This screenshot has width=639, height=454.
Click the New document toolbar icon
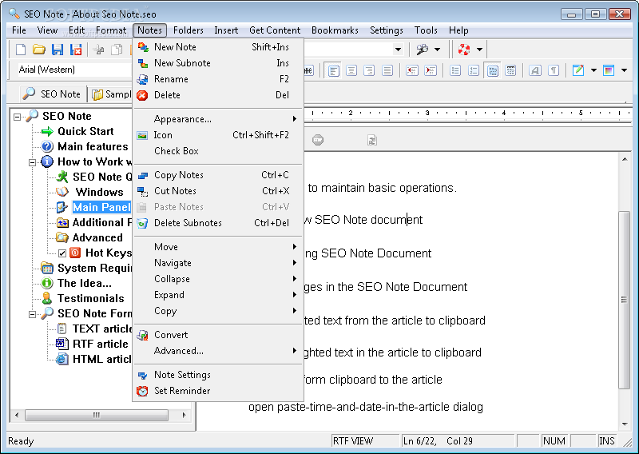point(21,50)
